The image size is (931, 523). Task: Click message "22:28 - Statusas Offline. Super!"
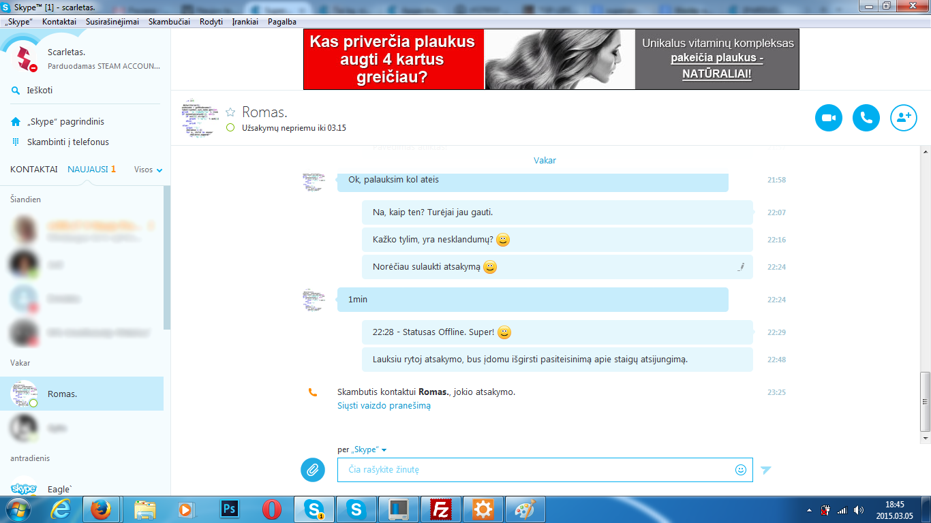[x=558, y=332]
